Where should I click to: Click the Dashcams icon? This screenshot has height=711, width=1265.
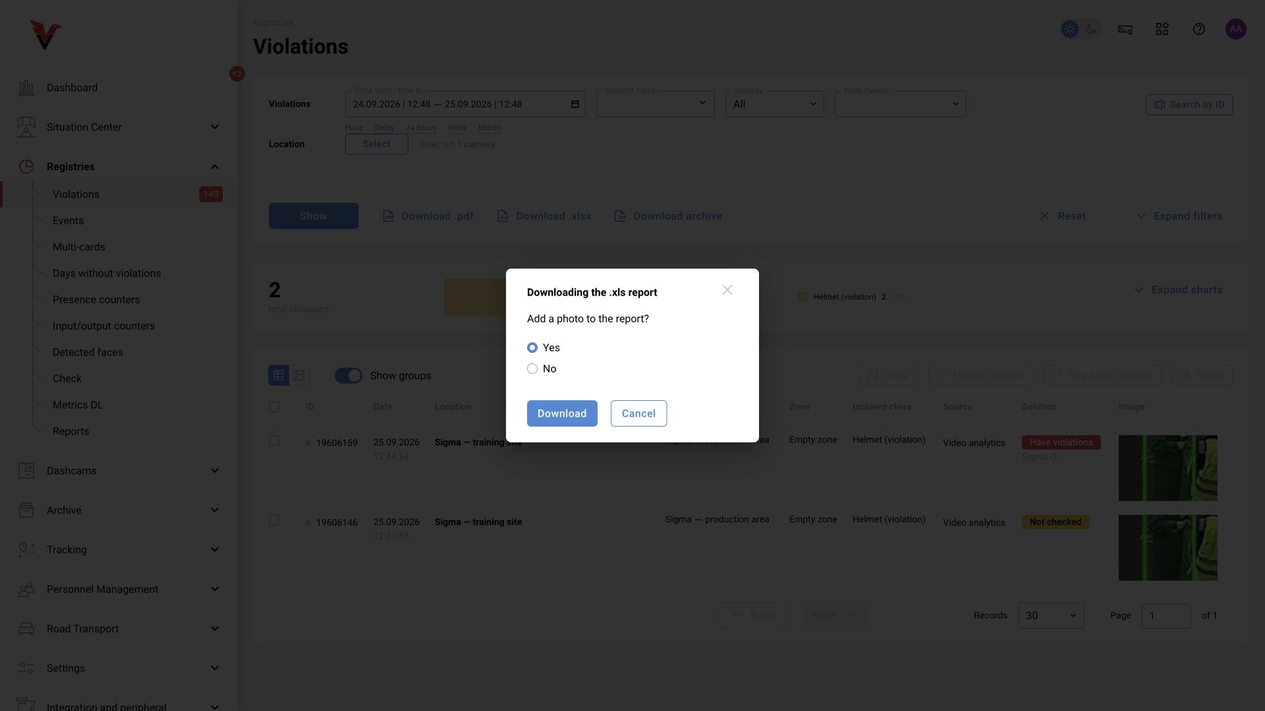pos(26,471)
